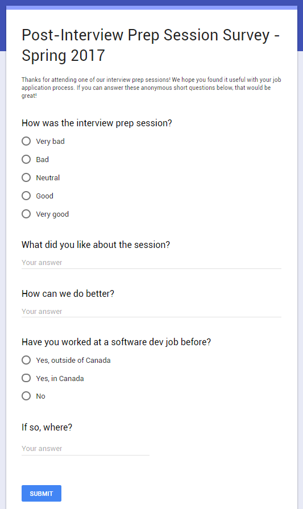The height and width of the screenshot is (509, 303).
Task: Click the "How was the interview prep session?" question
Action: point(97,123)
